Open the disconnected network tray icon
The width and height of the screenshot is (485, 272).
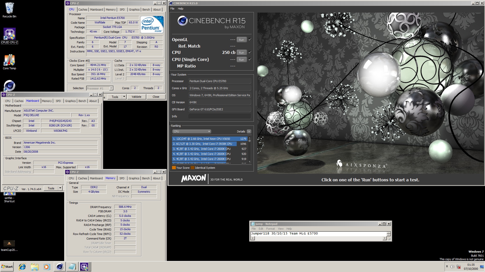(458, 267)
